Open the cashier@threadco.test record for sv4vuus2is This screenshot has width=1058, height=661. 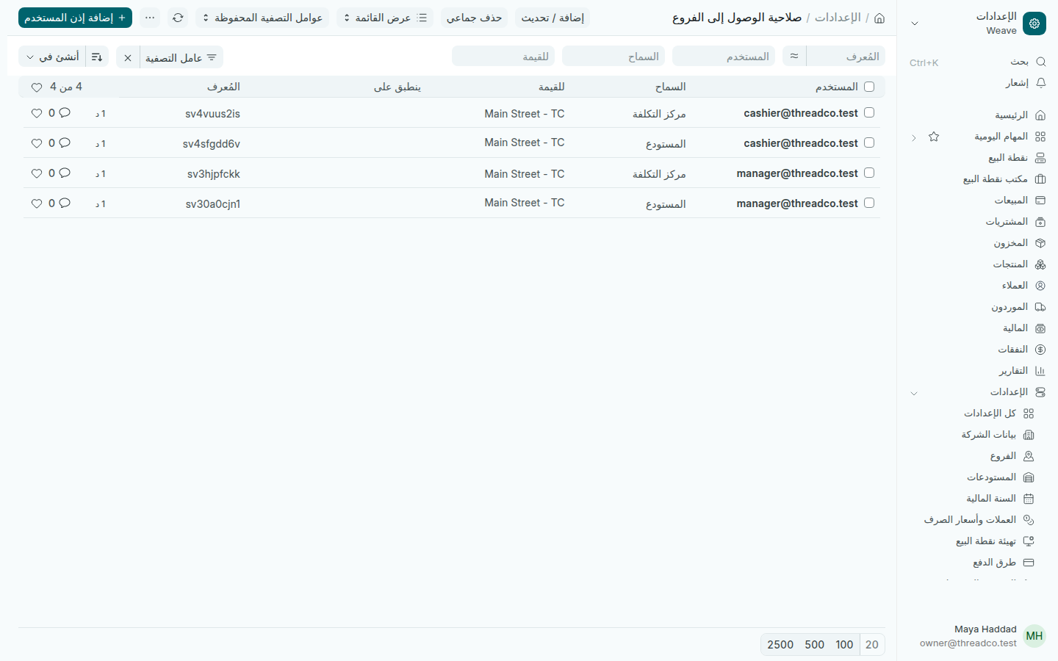(x=801, y=113)
